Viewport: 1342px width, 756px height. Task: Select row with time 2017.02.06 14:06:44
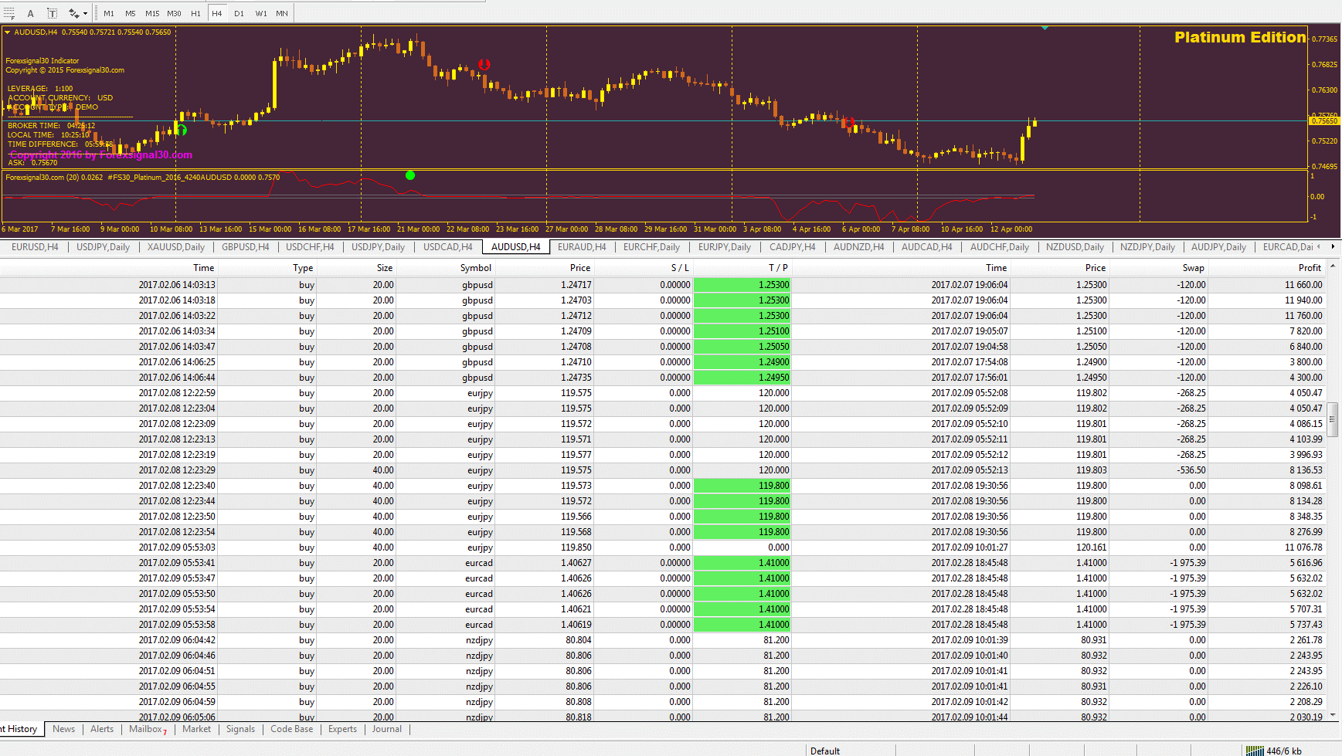click(663, 378)
